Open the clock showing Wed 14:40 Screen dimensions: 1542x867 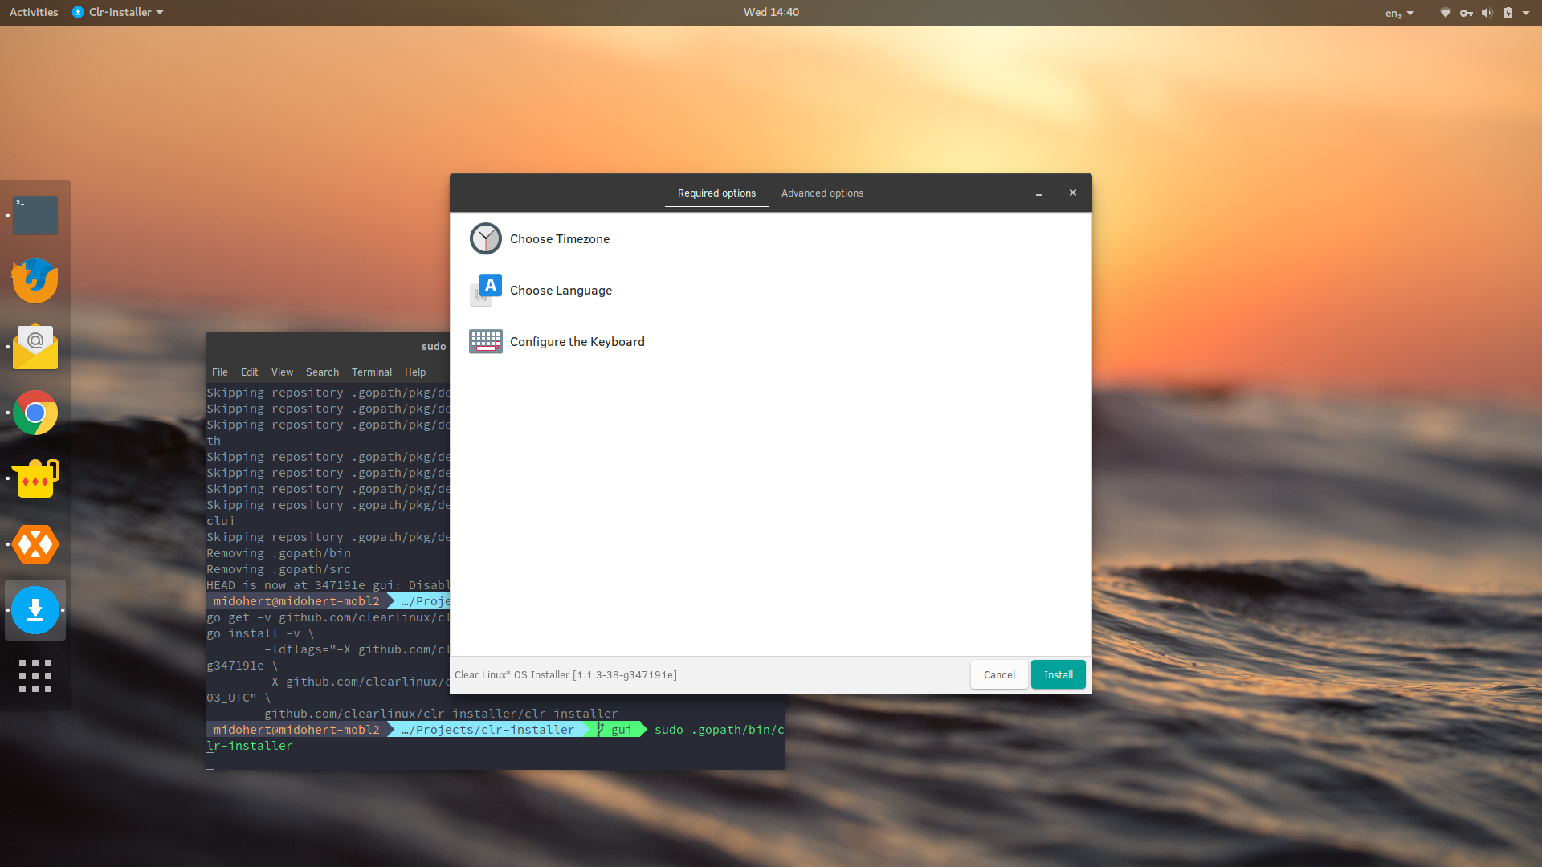[x=771, y=12]
